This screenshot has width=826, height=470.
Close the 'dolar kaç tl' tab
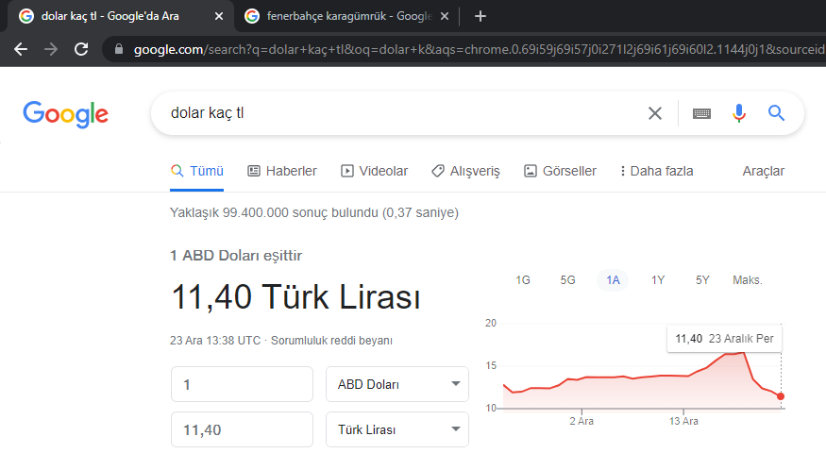(x=219, y=16)
